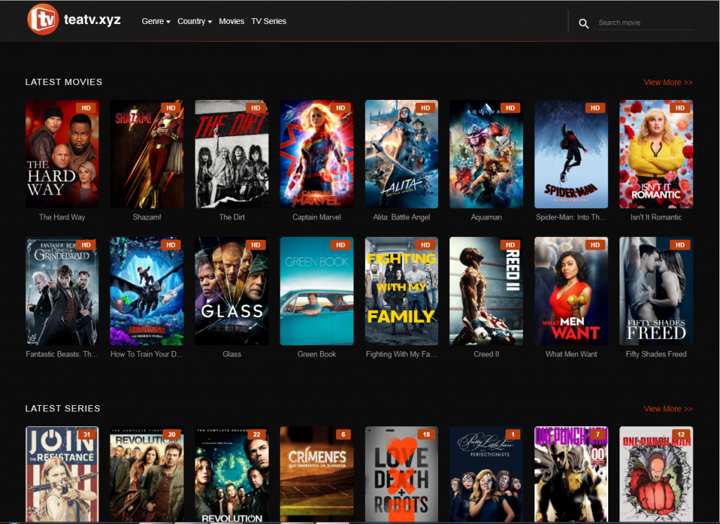Click the title text 'The Hard Way'
720x524 pixels.
(62, 217)
